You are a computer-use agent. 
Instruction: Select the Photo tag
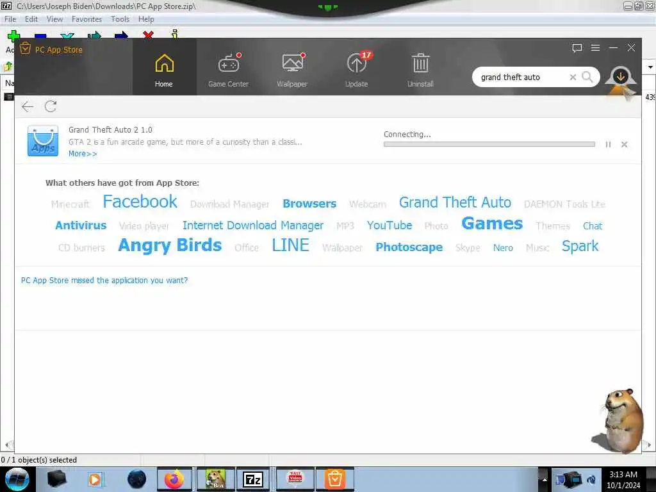point(436,226)
